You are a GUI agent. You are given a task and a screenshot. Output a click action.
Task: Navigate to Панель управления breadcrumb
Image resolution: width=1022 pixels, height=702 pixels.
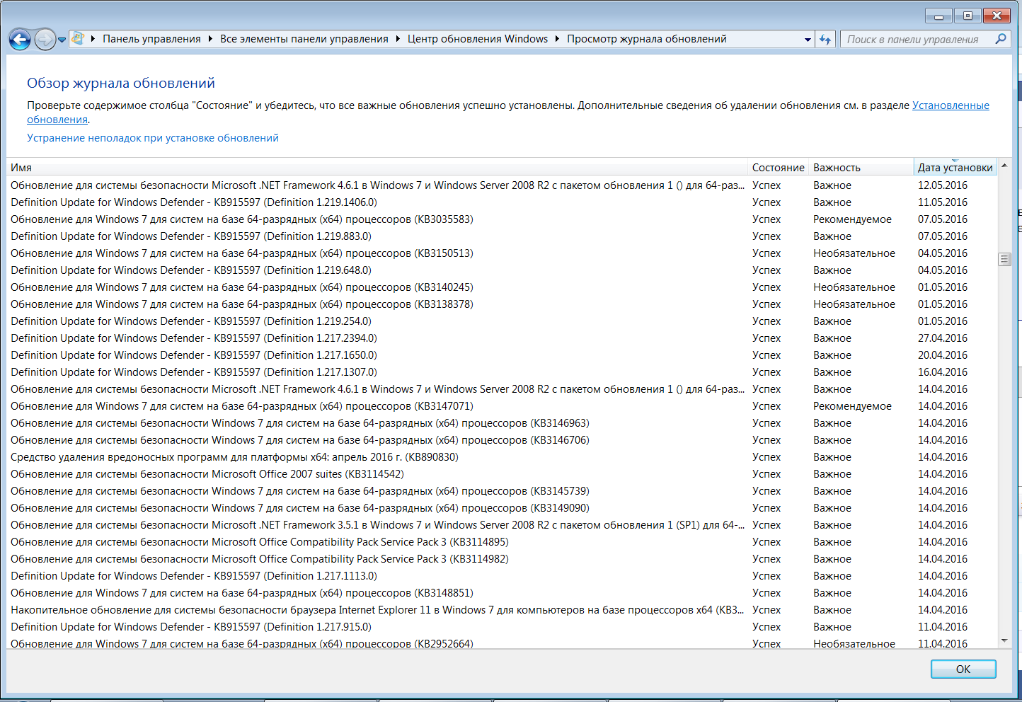pos(151,39)
